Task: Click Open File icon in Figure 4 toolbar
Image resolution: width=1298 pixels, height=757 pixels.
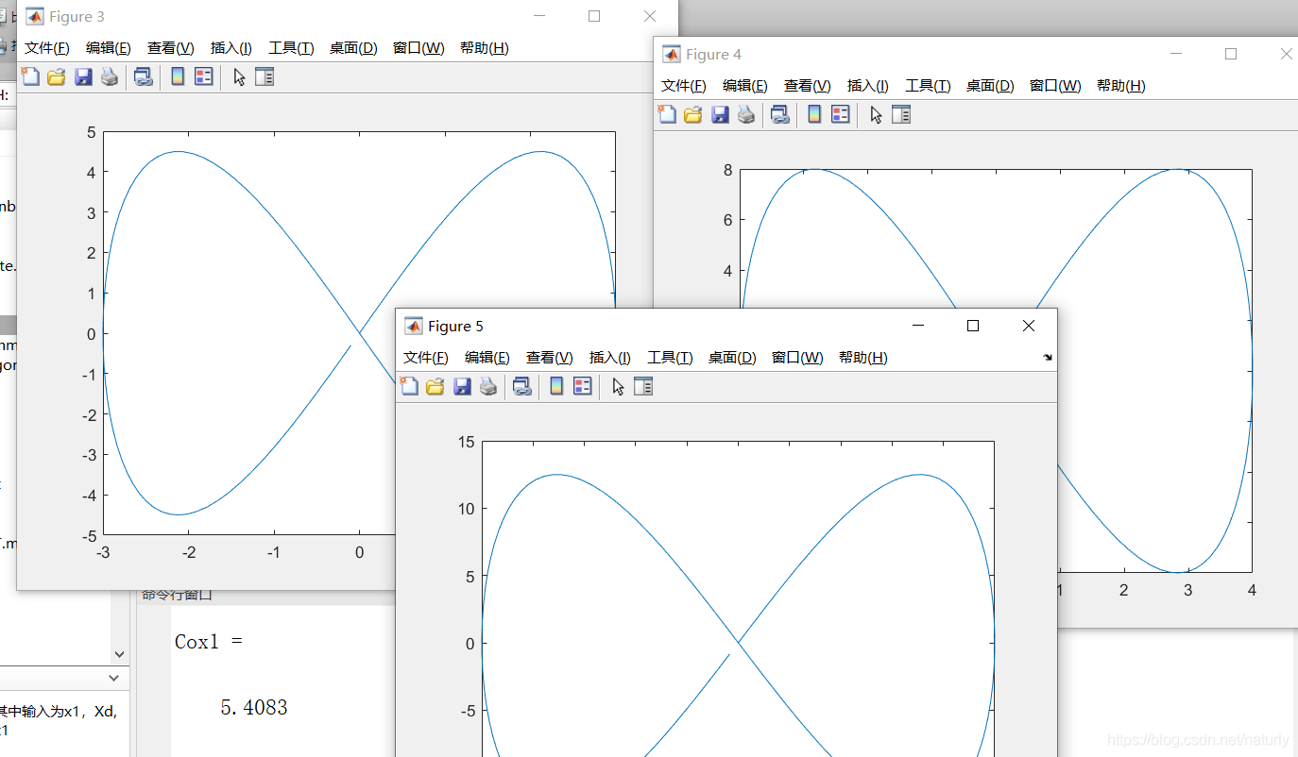Action: coord(693,115)
